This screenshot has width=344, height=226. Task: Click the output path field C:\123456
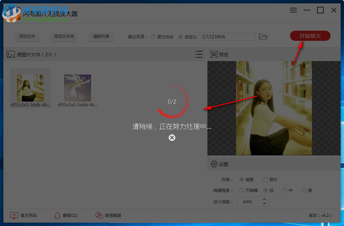229,37
